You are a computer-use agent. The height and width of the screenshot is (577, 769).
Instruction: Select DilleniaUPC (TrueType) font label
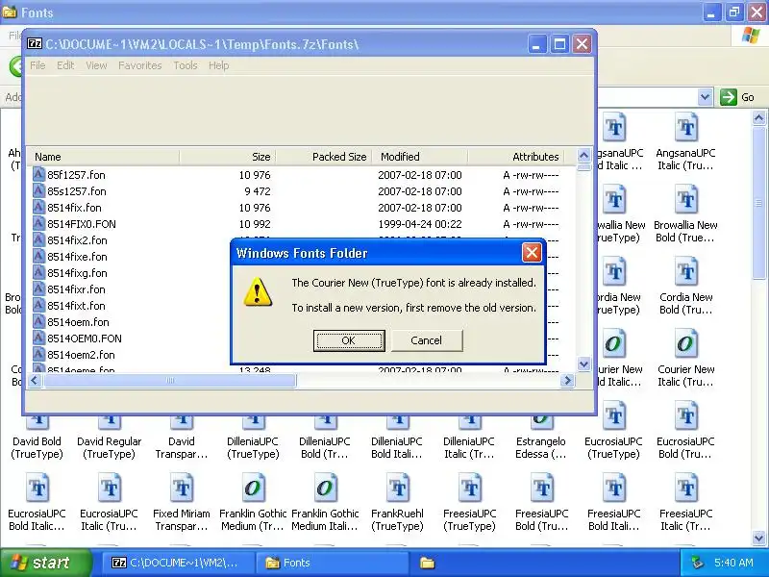(253, 447)
